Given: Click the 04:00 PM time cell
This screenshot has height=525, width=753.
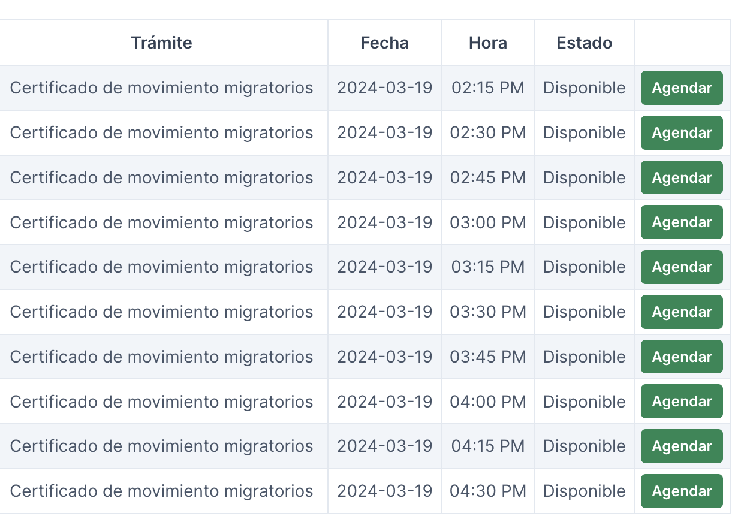Looking at the screenshot, I should tap(488, 402).
